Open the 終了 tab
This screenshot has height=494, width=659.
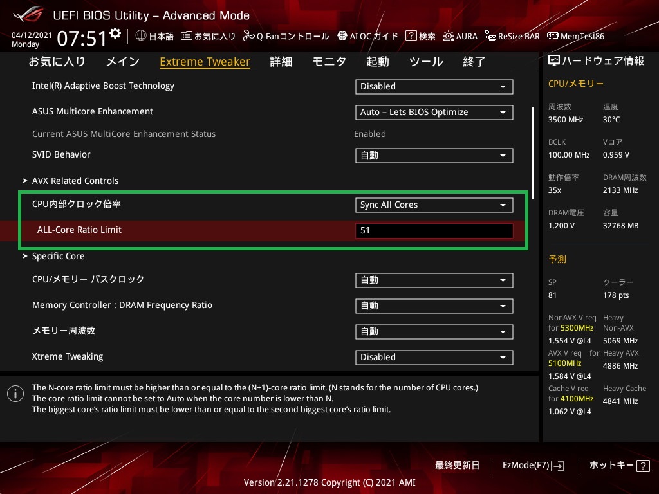pos(474,62)
